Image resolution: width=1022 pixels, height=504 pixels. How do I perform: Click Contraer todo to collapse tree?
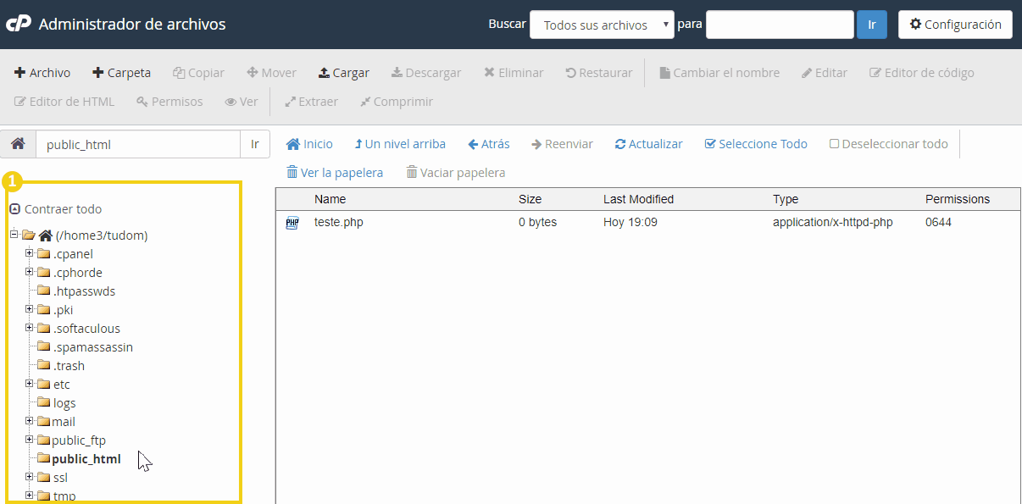[x=55, y=209]
